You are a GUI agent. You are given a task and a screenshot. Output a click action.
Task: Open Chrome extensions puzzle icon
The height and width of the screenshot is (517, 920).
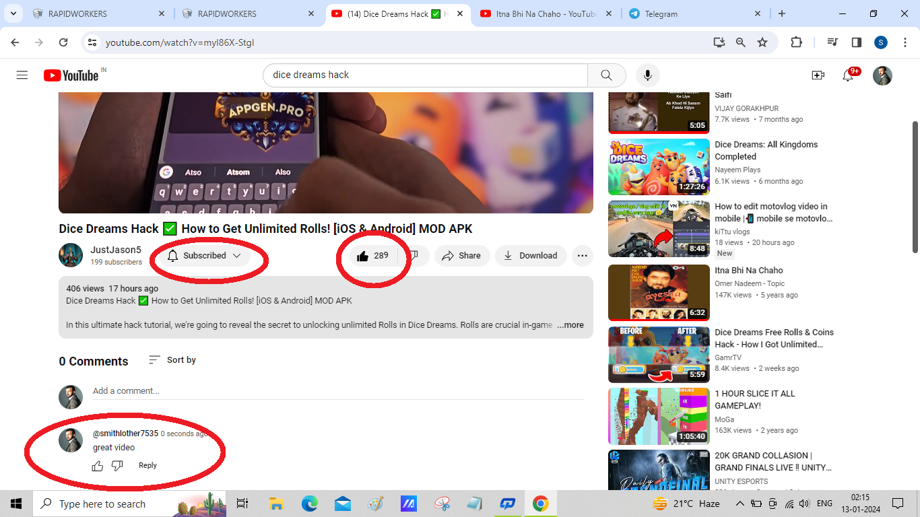pos(796,42)
